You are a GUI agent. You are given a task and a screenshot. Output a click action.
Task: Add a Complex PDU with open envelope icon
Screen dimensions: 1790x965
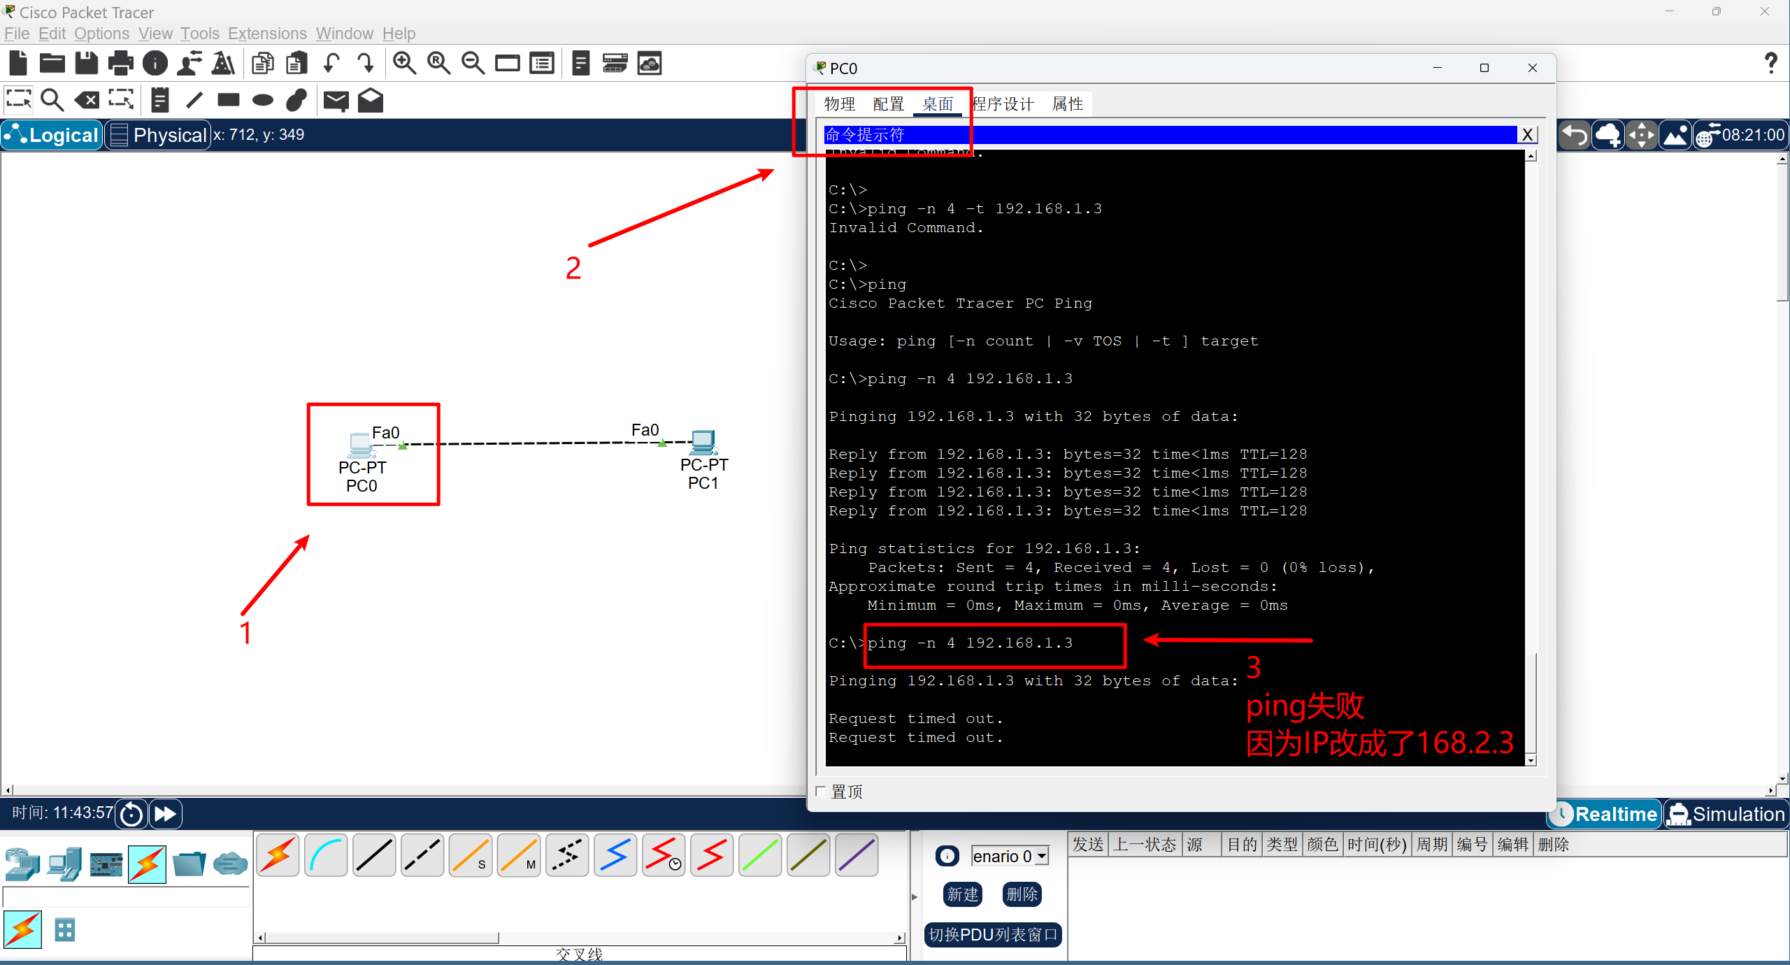click(x=371, y=100)
